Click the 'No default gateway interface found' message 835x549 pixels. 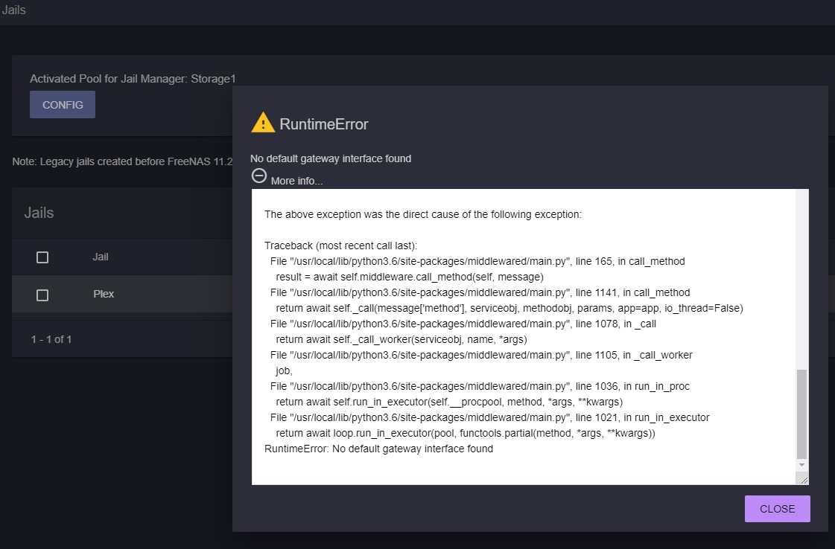coord(331,158)
